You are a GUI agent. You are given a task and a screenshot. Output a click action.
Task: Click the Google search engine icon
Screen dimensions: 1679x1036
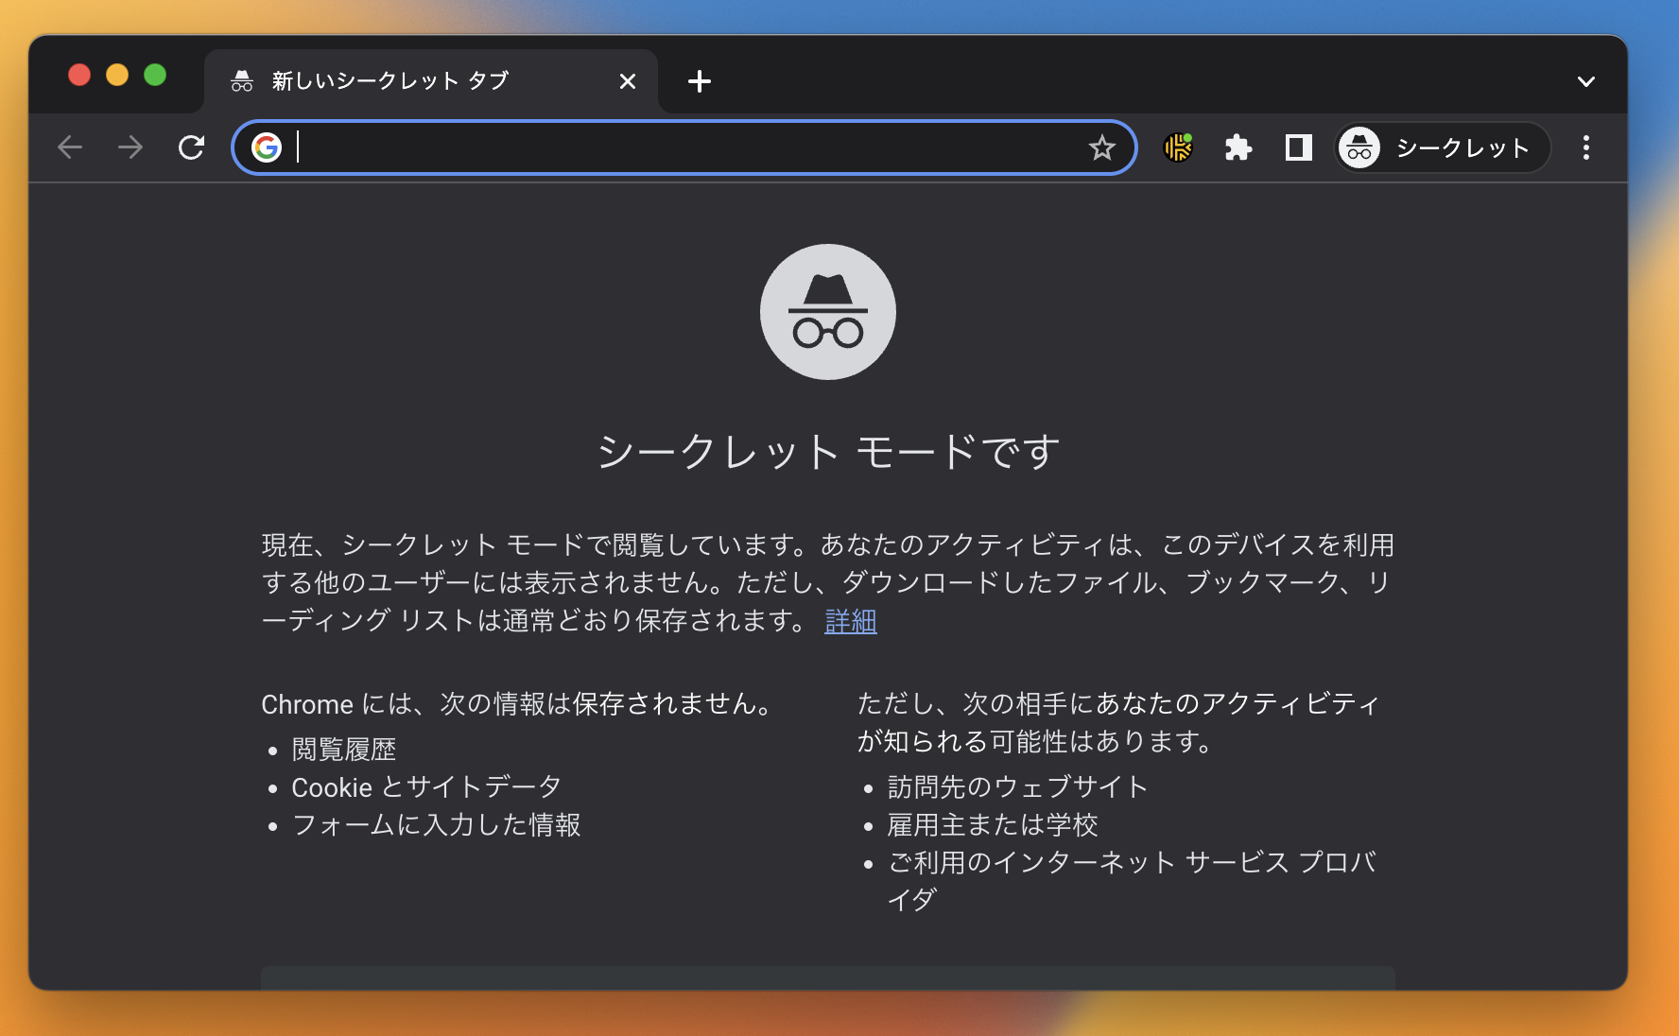[x=267, y=147]
